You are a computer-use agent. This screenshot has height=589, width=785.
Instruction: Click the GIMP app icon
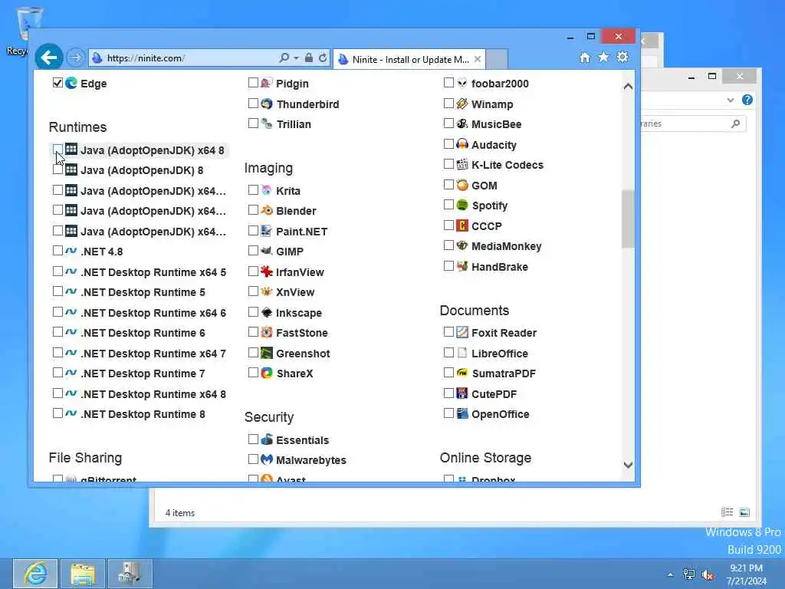(x=267, y=251)
